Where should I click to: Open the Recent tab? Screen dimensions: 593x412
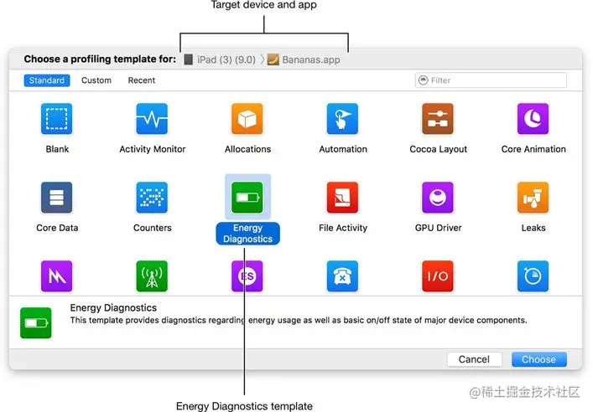click(142, 80)
